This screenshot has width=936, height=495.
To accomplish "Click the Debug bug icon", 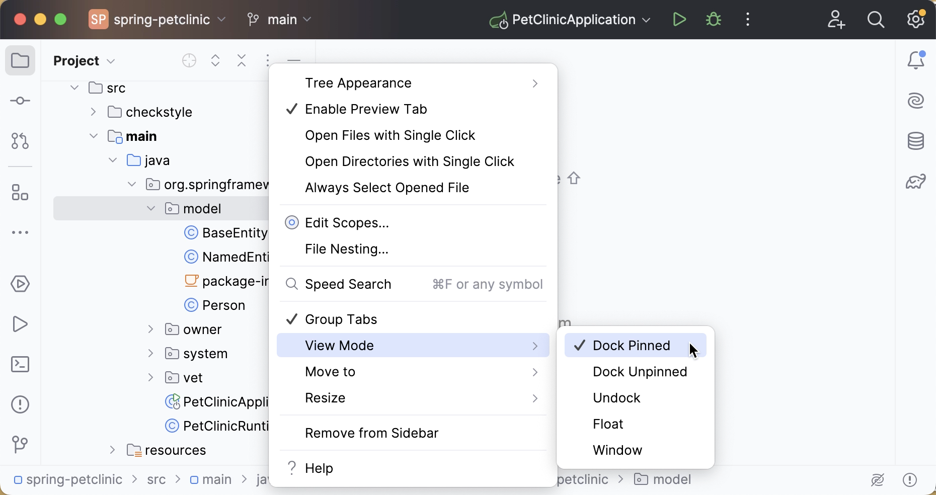I will click(714, 20).
